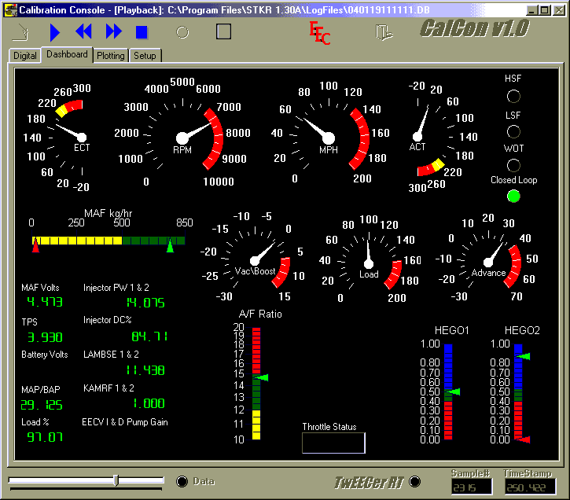Click the HEGO1 vertical bar gauge
This screenshot has width=570, height=500.
(x=448, y=392)
